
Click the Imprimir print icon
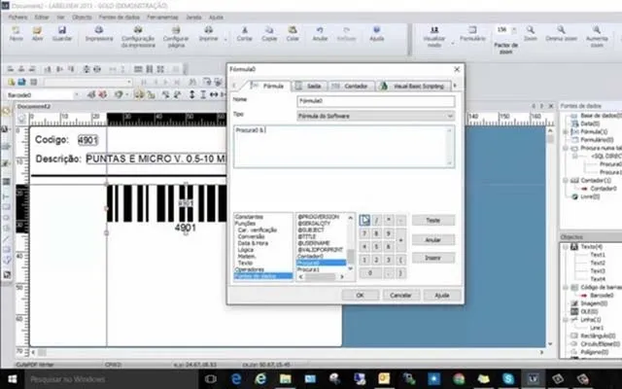pos(208,30)
